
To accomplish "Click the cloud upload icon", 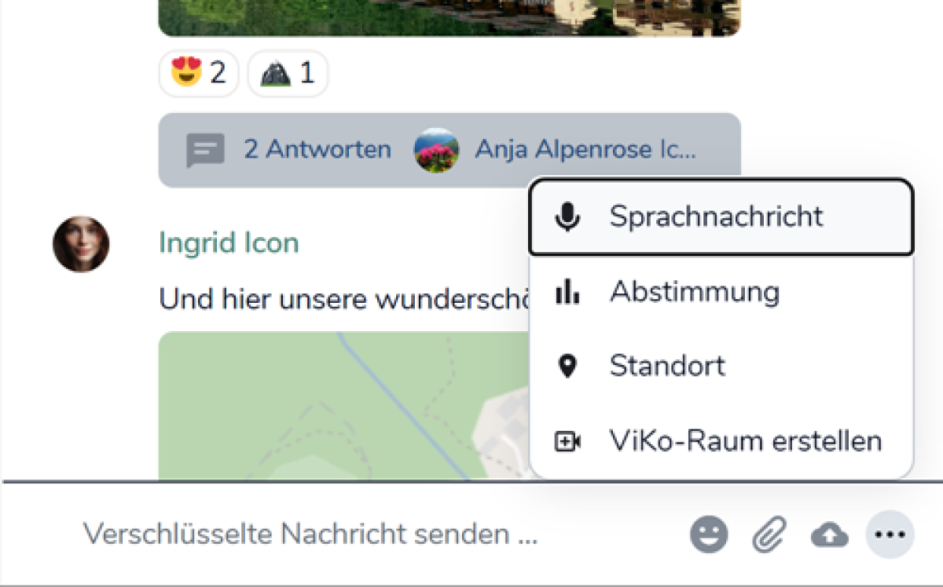I will 829,535.
